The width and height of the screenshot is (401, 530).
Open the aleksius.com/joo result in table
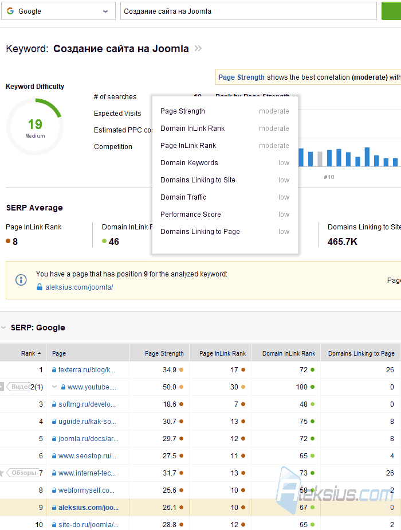(88, 508)
